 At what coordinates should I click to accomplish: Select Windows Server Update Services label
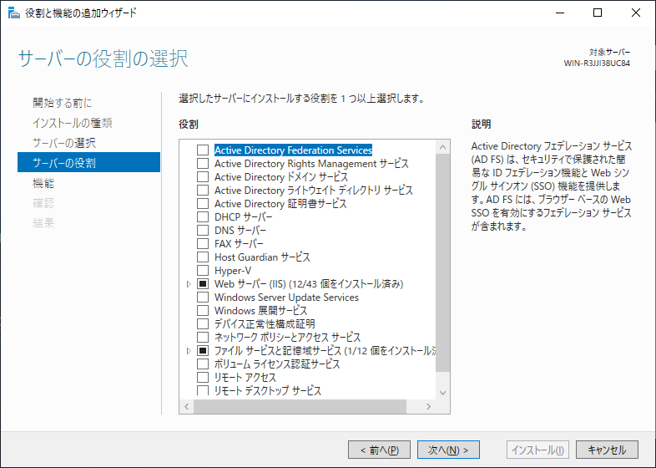tap(286, 298)
